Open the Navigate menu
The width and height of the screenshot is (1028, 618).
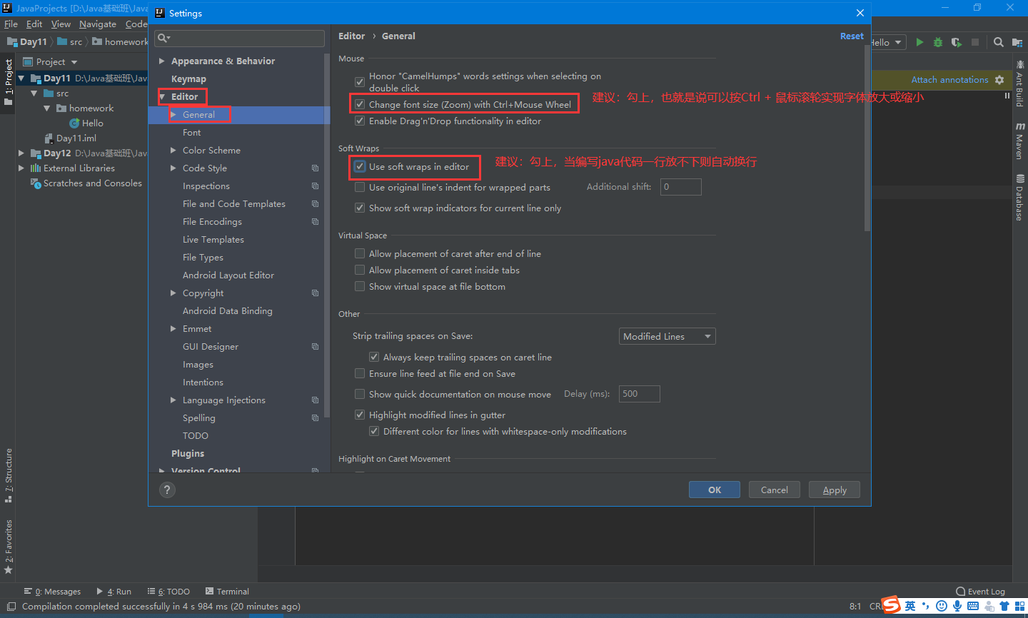pyautogui.click(x=98, y=24)
